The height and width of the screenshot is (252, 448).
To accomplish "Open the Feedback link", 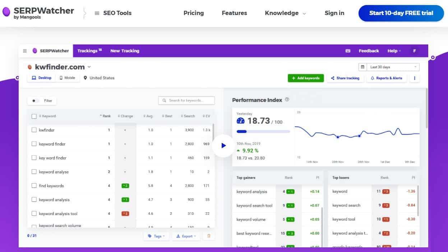I will [369, 51].
